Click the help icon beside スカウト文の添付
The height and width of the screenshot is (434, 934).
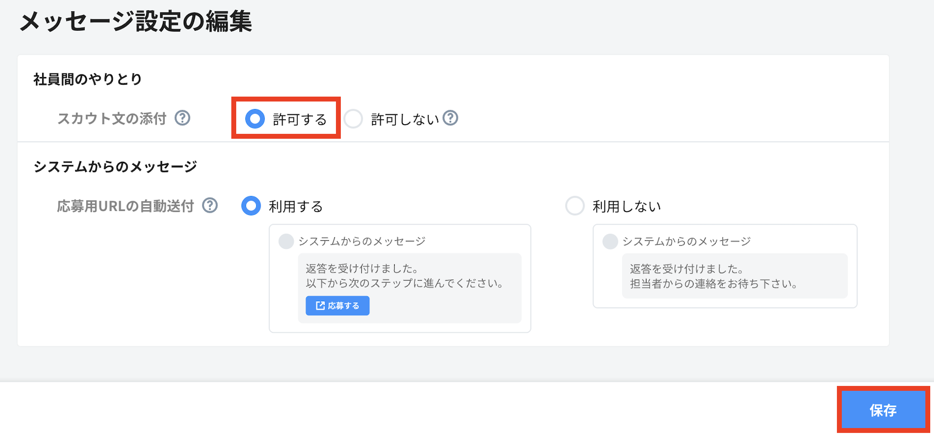(182, 118)
